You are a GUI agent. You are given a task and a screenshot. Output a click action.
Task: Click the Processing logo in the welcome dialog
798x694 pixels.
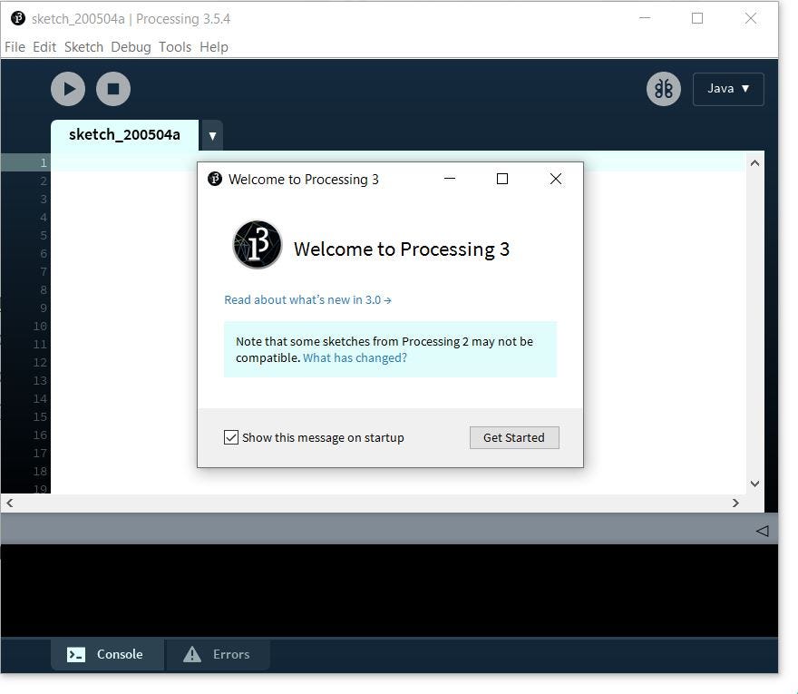(257, 244)
